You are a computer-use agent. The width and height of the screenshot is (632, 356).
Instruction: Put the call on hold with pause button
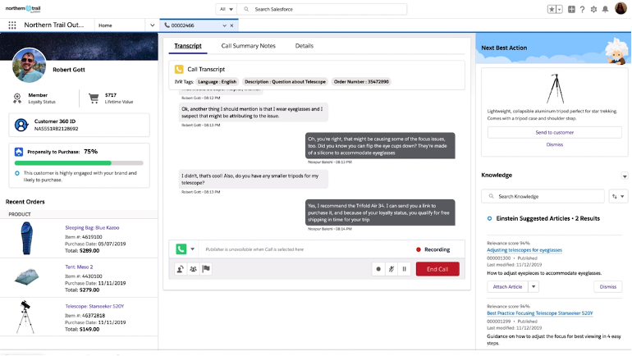405,268
